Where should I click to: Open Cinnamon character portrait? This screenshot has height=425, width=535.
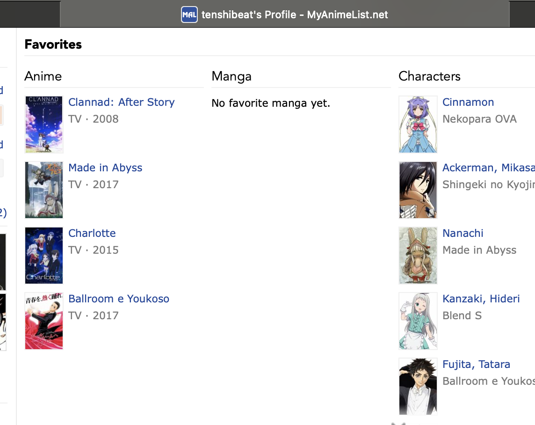point(418,125)
